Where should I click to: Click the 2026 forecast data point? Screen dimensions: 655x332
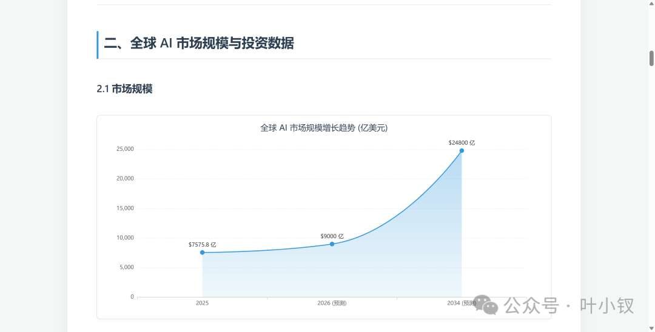[x=332, y=244]
